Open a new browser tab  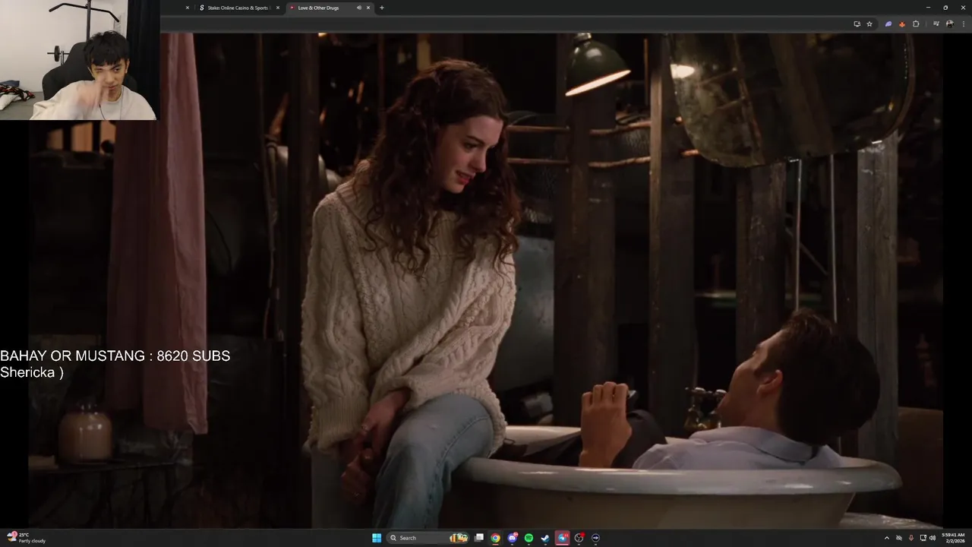[381, 8]
